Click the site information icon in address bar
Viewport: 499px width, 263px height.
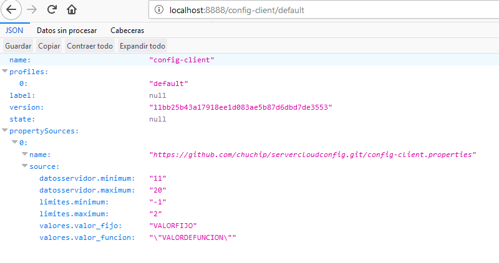[159, 11]
